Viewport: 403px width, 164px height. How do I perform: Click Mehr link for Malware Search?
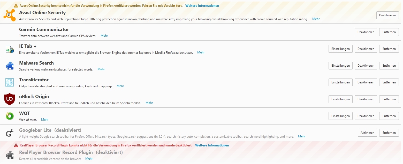101,69
